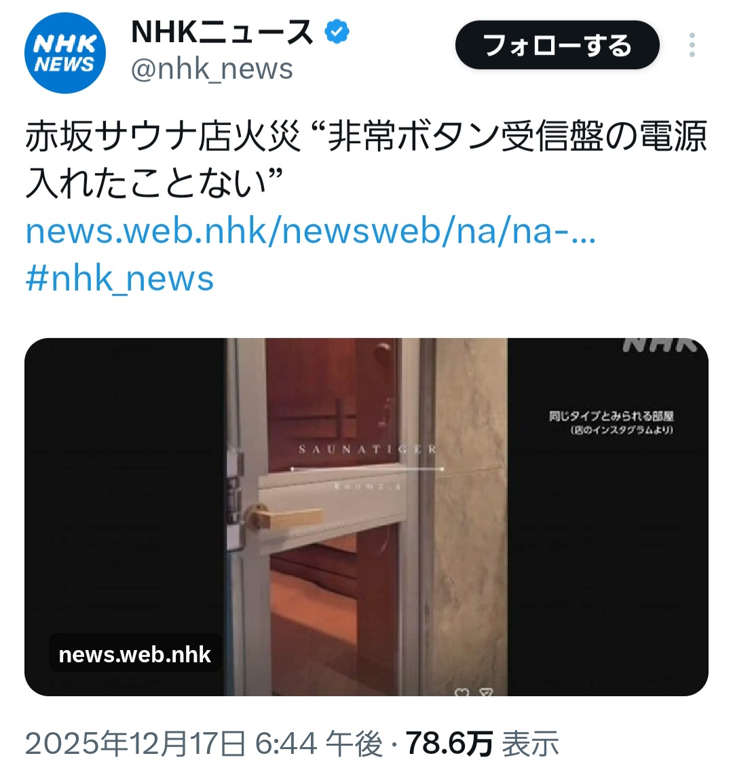Screen dimensions: 733x779
Task: Click the フォローする follow button
Action: point(557,45)
